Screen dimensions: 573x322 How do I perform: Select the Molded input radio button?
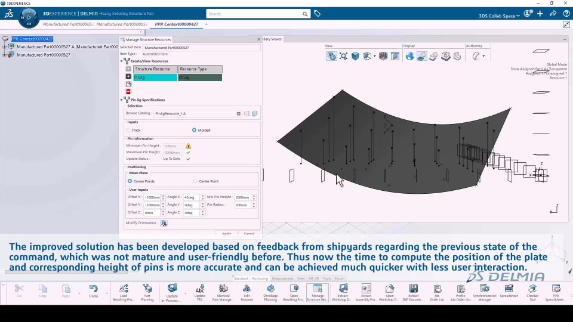coord(194,130)
